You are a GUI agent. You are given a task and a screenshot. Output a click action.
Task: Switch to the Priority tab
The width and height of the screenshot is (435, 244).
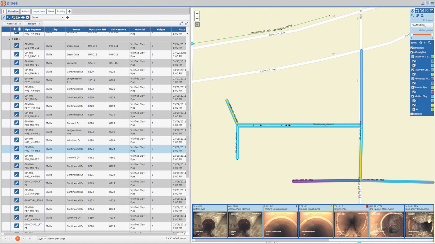(61, 11)
